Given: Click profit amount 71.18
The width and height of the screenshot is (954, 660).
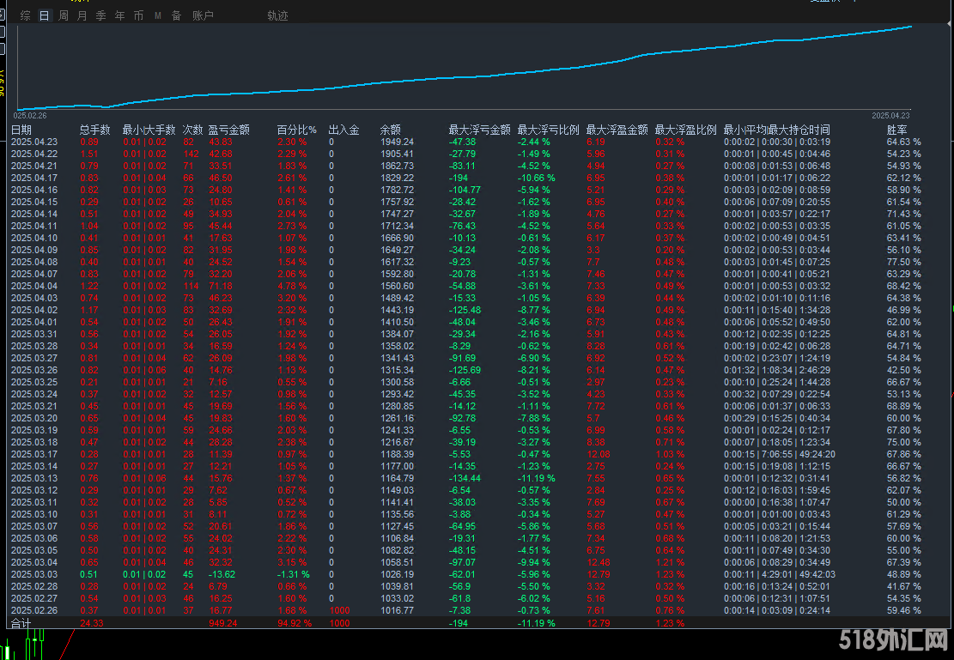Looking at the screenshot, I should tap(220, 286).
